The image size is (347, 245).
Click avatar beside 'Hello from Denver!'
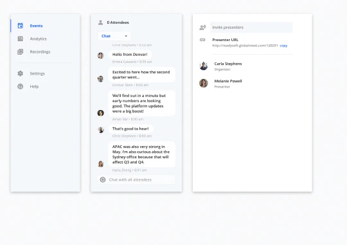click(x=101, y=55)
